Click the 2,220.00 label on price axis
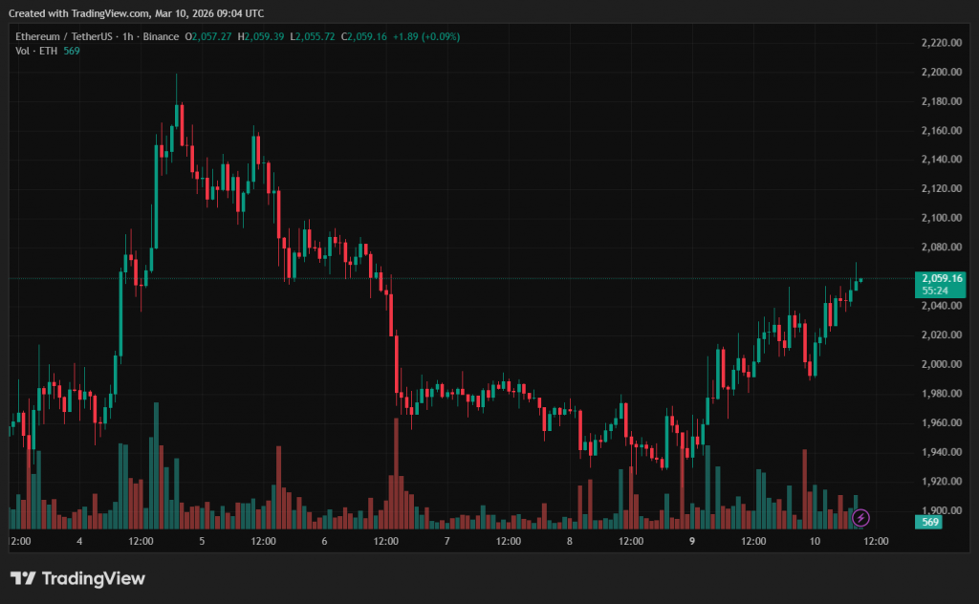This screenshot has height=604, width=979. [x=940, y=43]
